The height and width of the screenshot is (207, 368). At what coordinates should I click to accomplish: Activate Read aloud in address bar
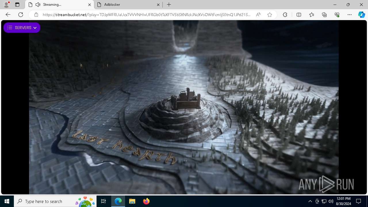(258, 15)
